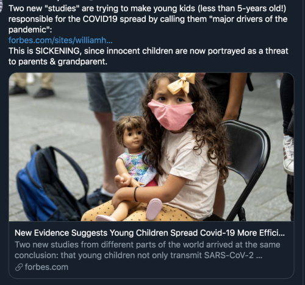The image size is (305, 285).
Task: Click the chain link icon beside forbes.com
Action: pos(19,267)
